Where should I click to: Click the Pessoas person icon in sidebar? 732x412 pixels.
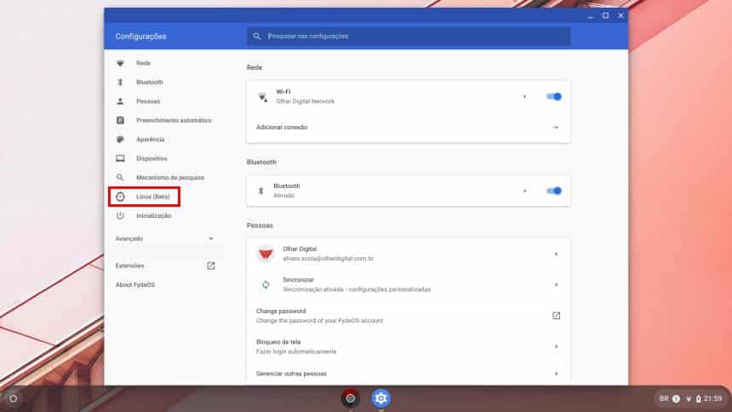[120, 101]
